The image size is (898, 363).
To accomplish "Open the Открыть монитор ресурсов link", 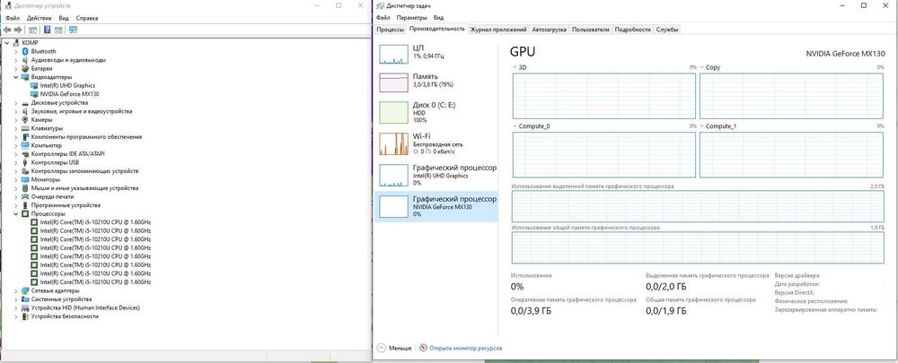I will click(x=465, y=348).
